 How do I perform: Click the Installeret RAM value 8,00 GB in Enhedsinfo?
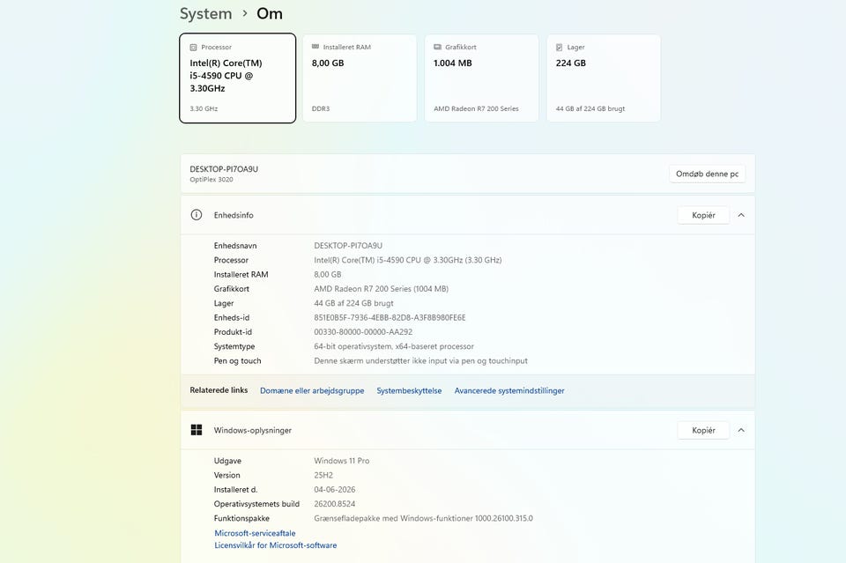pos(328,275)
